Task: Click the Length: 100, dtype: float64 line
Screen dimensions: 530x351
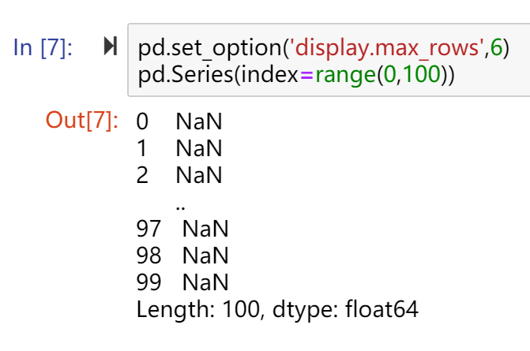Action: 276,309
